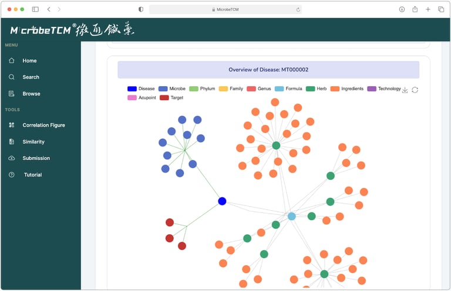Click the Search magnifier icon in sidebar
This screenshot has width=451, height=291.
click(x=12, y=77)
